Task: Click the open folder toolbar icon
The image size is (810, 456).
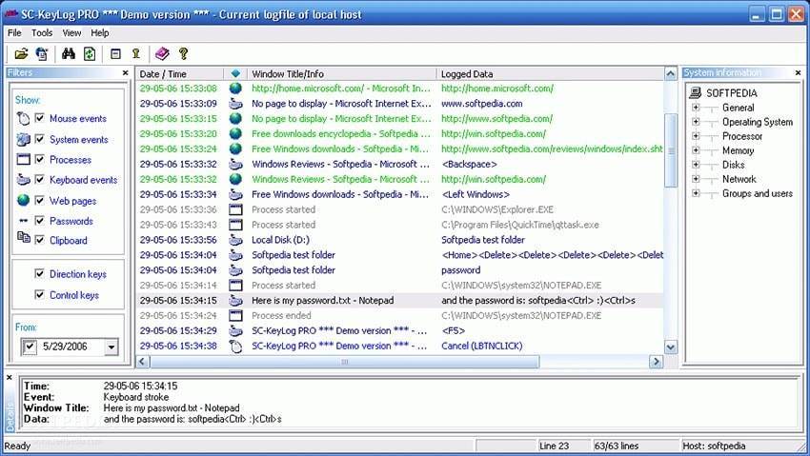Action: (x=20, y=54)
